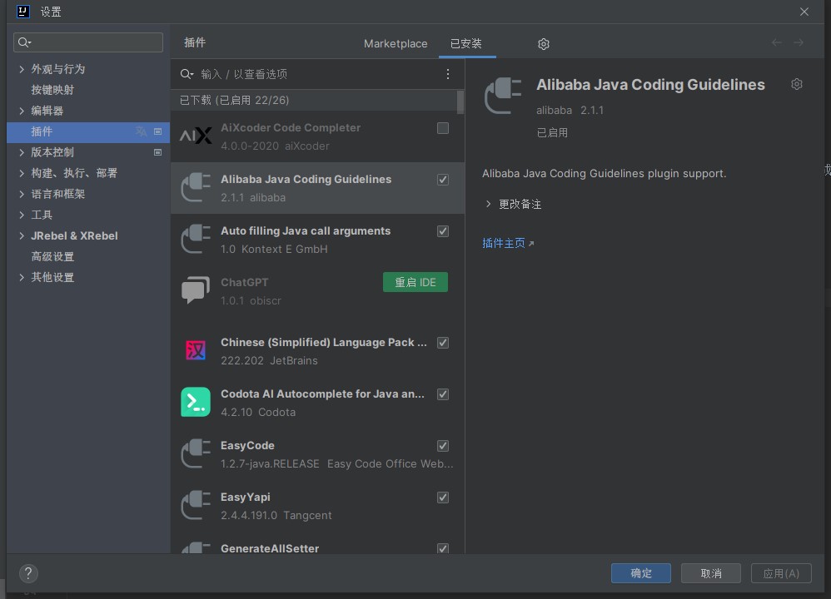
Task: Click project-level marker icon on 版本控制 row
Action: [x=157, y=152]
